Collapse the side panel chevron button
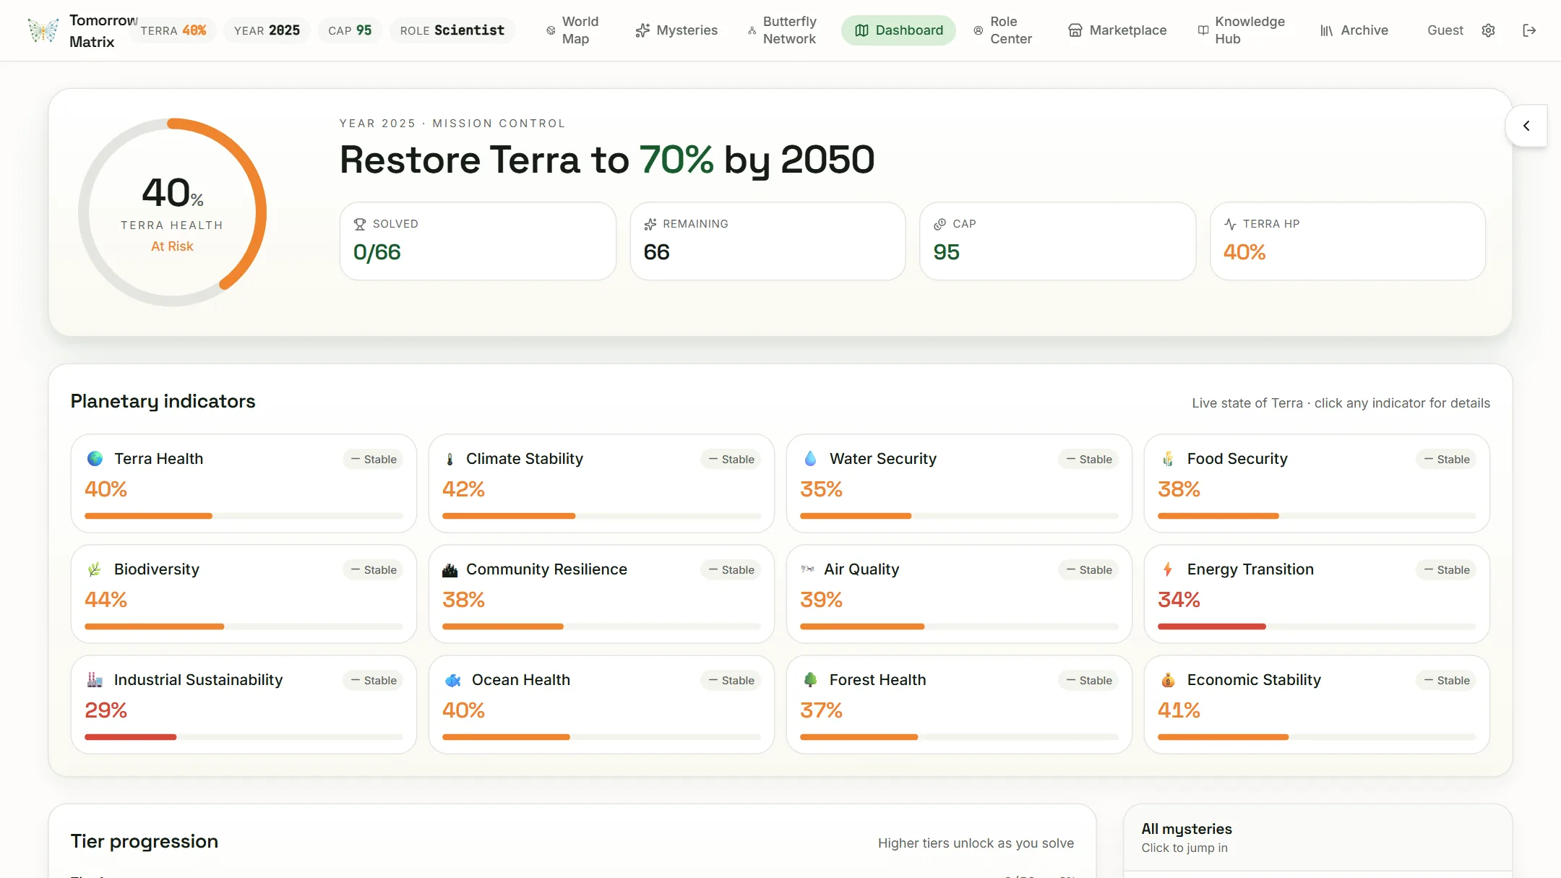This screenshot has height=878, width=1561. pos(1526,126)
